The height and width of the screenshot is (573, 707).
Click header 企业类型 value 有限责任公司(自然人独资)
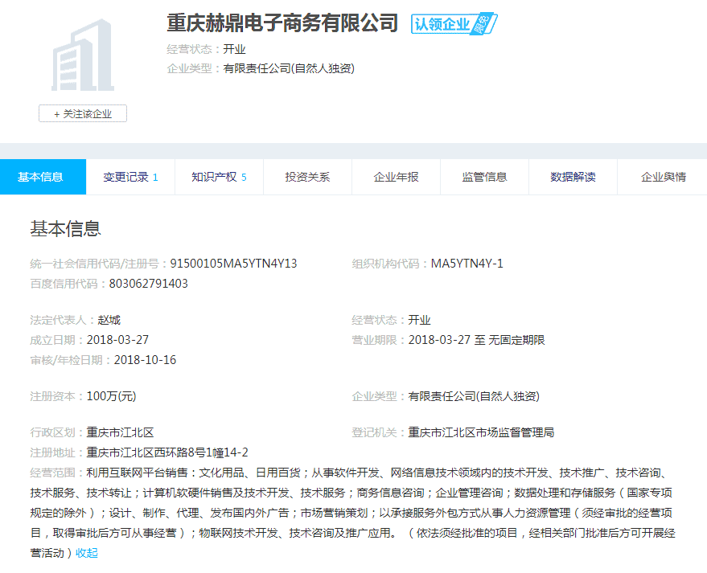(289, 68)
